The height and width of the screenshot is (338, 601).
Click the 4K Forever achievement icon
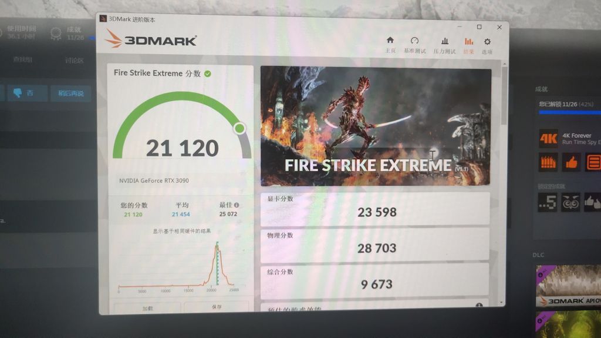(549, 139)
